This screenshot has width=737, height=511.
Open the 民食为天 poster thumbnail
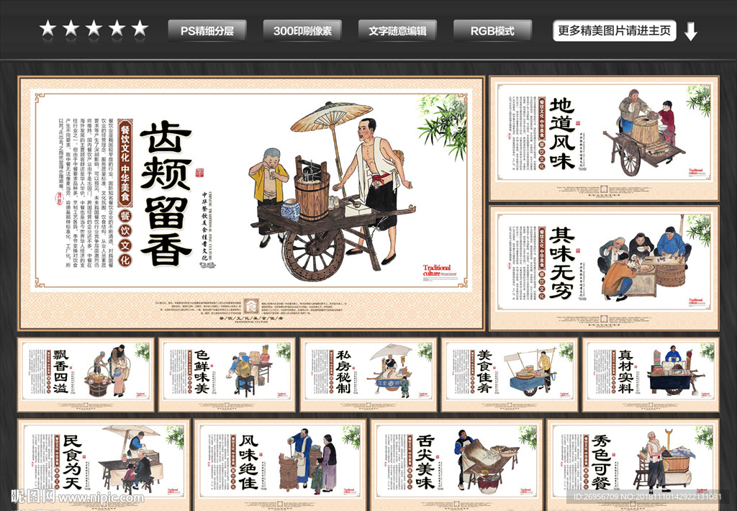[104, 464]
